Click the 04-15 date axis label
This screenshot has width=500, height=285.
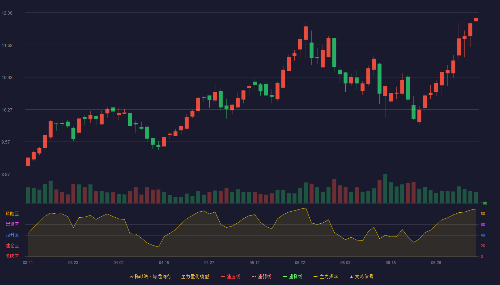coord(164,263)
